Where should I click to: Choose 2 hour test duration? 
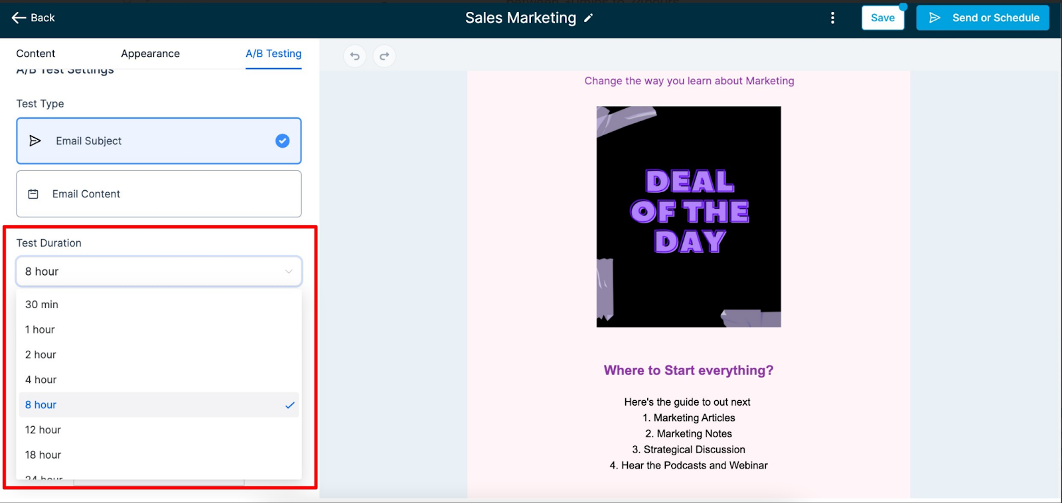[159, 355]
